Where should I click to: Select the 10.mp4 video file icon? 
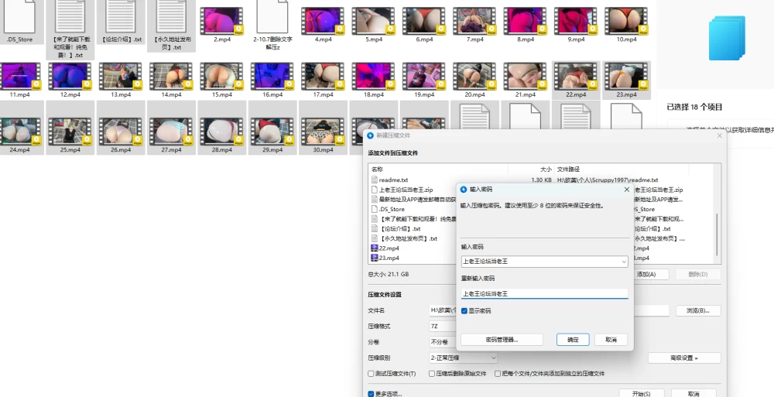626,21
